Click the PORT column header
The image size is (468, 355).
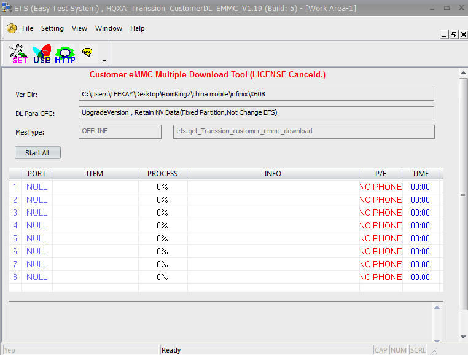tap(37, 173)
